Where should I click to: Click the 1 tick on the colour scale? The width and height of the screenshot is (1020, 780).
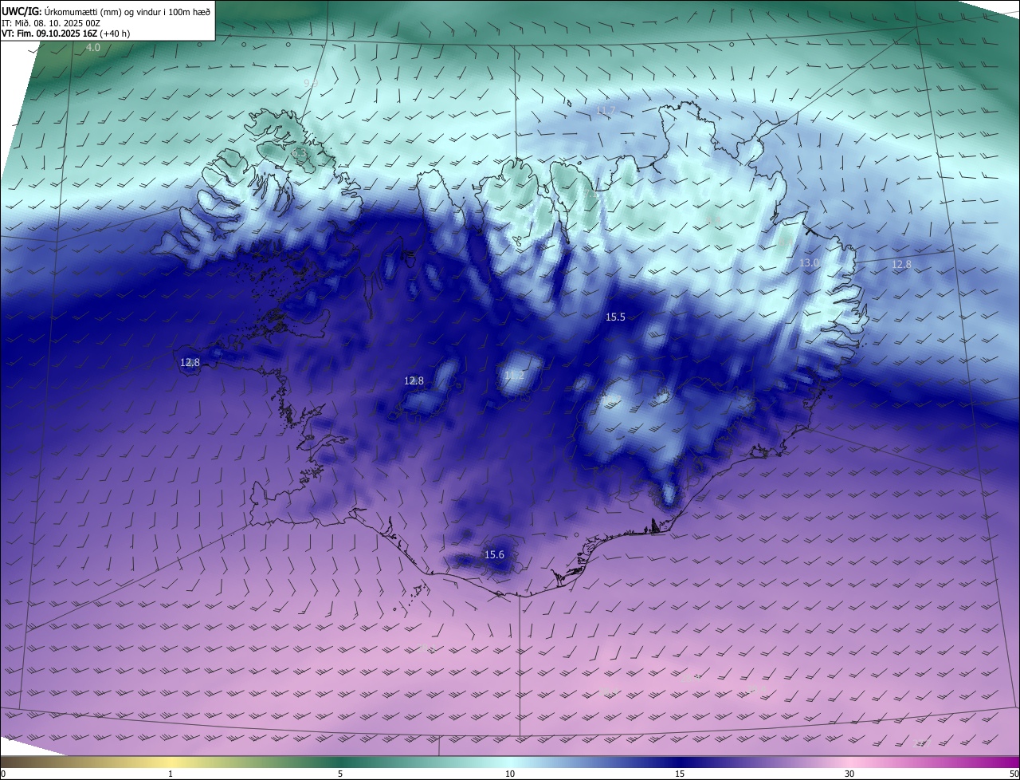tap(171, 774)
